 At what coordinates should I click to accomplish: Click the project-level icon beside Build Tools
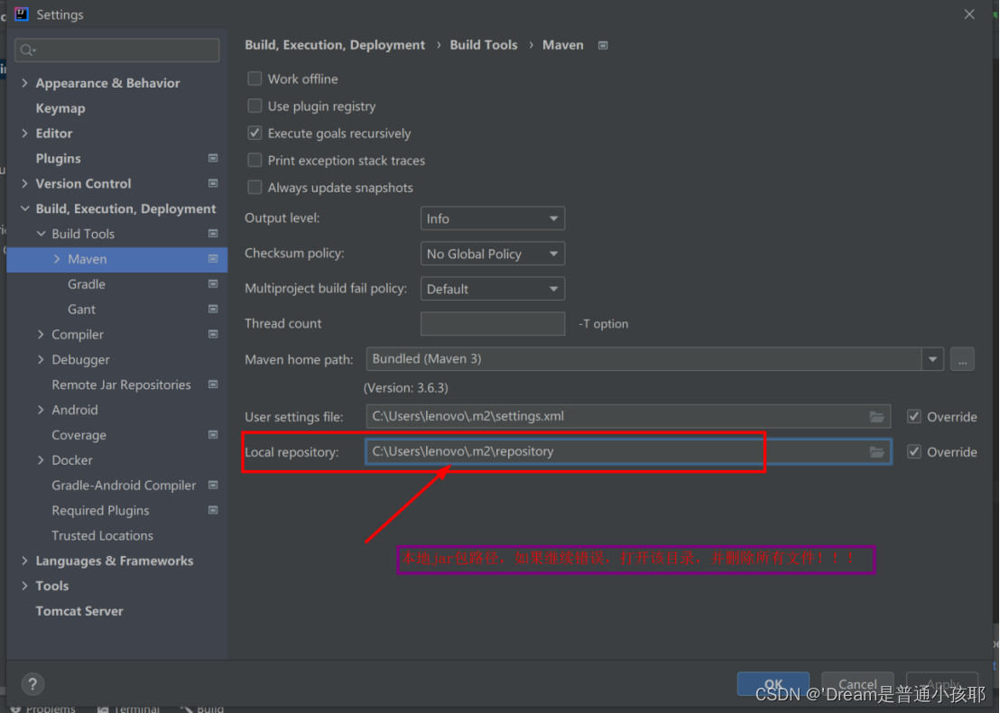click(x=213, y=234)
